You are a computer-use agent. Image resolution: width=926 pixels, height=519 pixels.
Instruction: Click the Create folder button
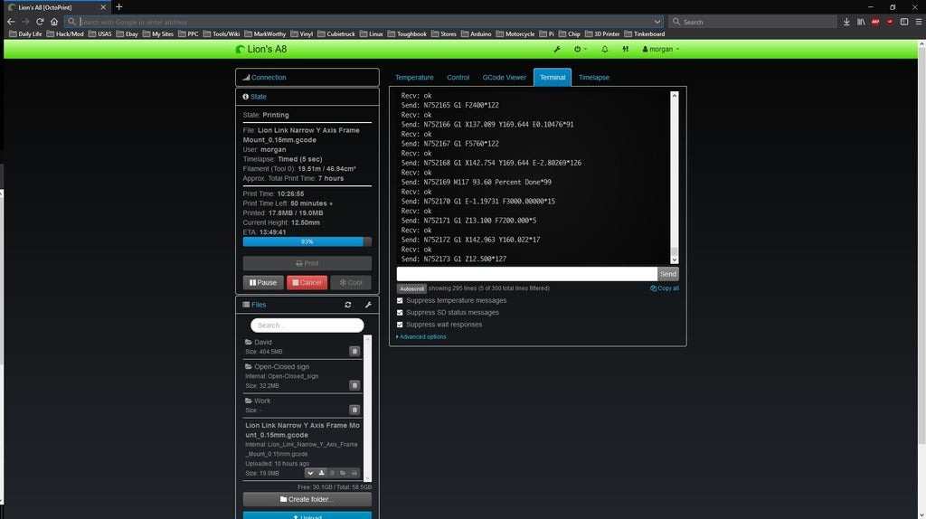(307, 499)
